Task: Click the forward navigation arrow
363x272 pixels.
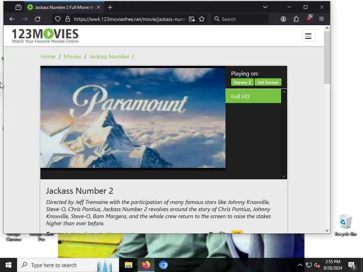Action: tap(25, 19)
